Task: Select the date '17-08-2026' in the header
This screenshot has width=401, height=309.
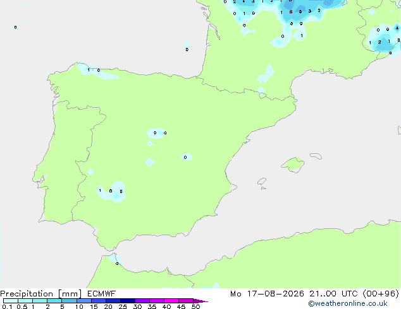Action: coord(275,294)
